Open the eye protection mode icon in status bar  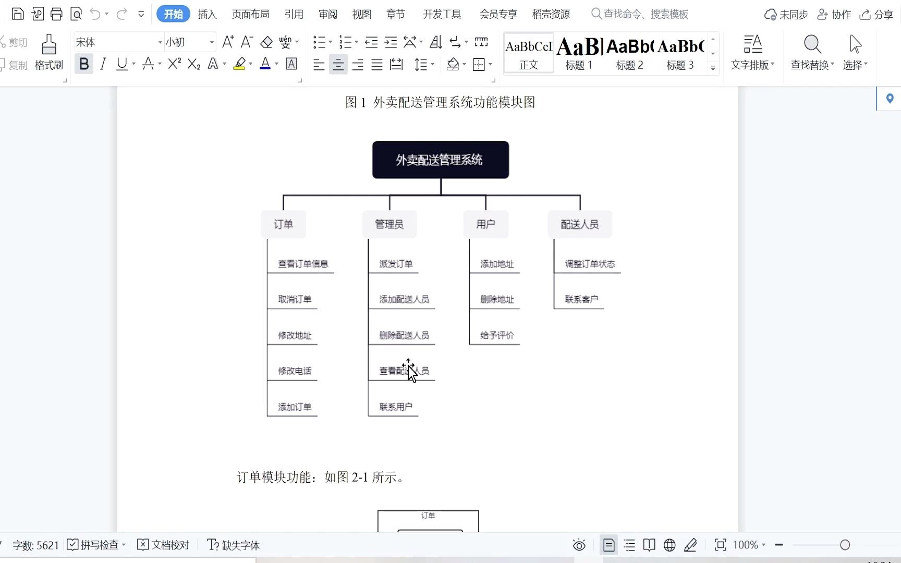(579, 545)
